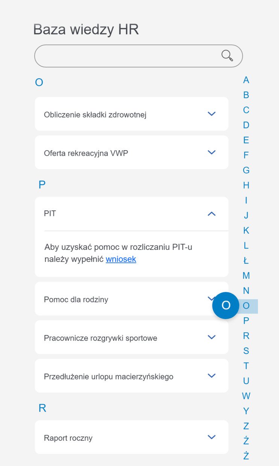Jump to letter W in index

[246, 396]
